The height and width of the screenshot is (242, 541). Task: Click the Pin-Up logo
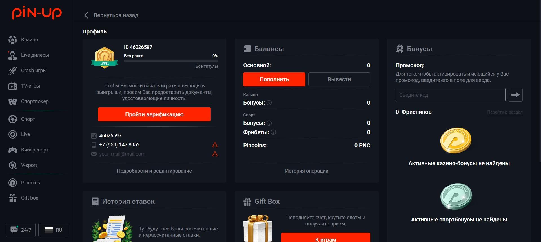point(37,13)
